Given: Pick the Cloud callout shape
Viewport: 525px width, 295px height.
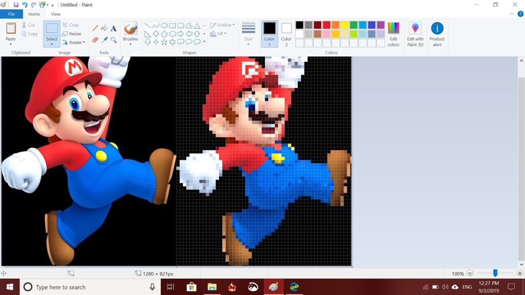Looking at the screenshot, I should (197, 42).
